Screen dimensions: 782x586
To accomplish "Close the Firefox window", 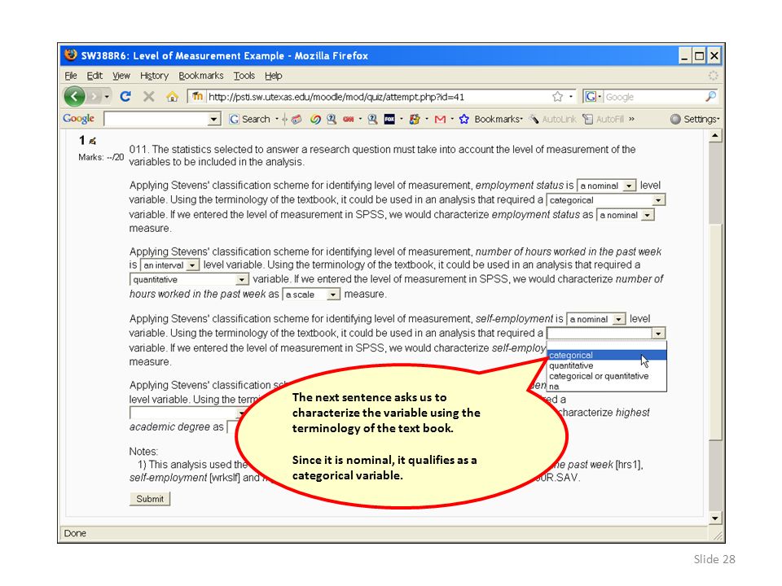I will pos(714,56).
